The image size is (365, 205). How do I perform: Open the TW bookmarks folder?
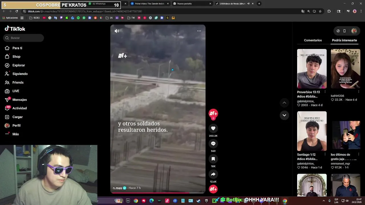click(131, 18)
